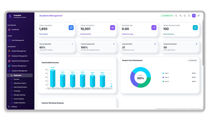Open the Manage Calendar sub-item
The image size is (210, 122).
tap(20, 95)
